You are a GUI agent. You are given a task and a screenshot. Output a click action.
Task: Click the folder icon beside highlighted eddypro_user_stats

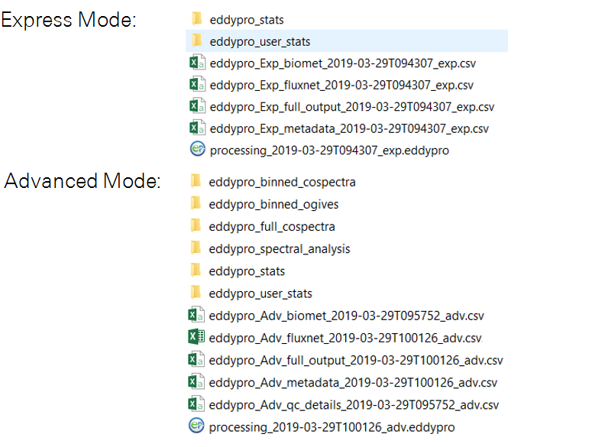[197, 40]
